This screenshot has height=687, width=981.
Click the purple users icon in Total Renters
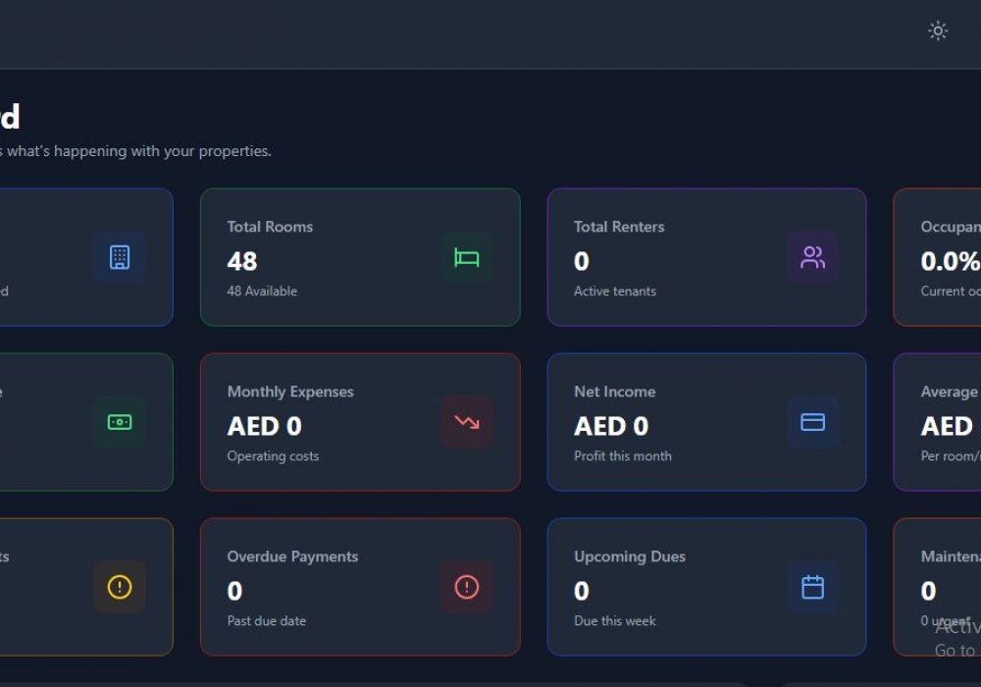click(x=812, y=257)
